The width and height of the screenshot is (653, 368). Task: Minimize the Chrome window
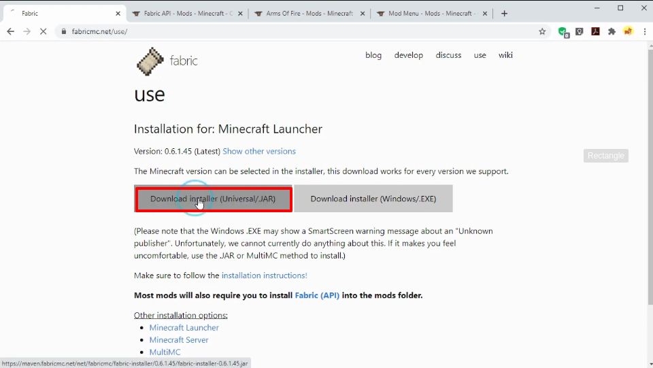coord(597,8)
